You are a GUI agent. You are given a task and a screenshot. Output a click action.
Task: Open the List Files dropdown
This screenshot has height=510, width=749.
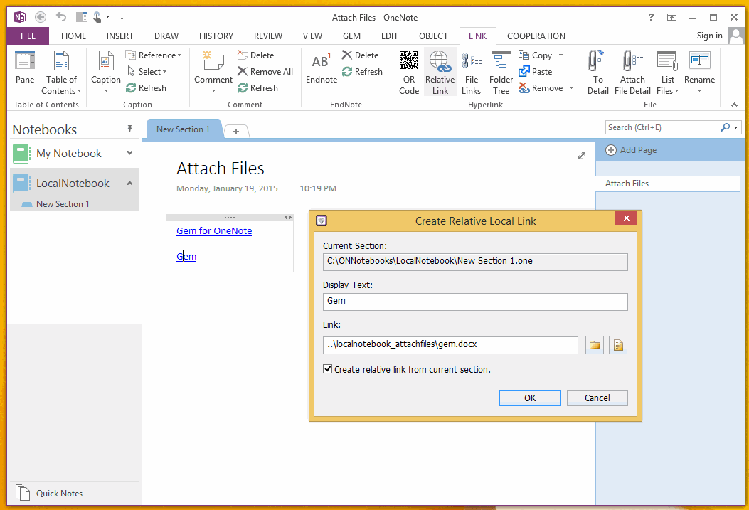click(667, 73)
